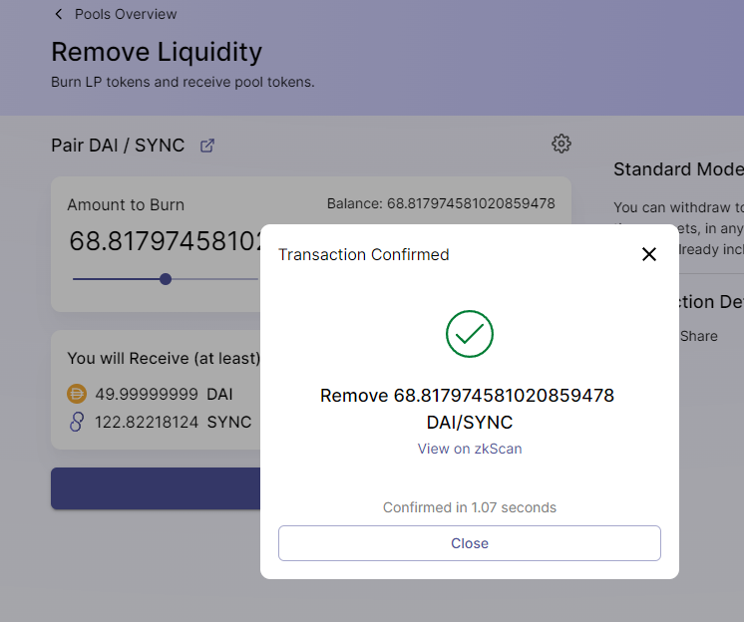The width and height of the screenshot is (744, 622).
Task: Close the Transaction Confirmed dialog with X
Action: coord(649,254)
